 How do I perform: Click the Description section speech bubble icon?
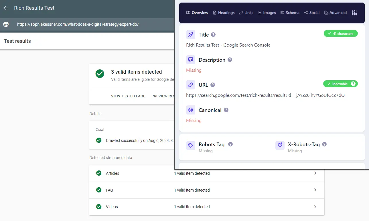191,60
